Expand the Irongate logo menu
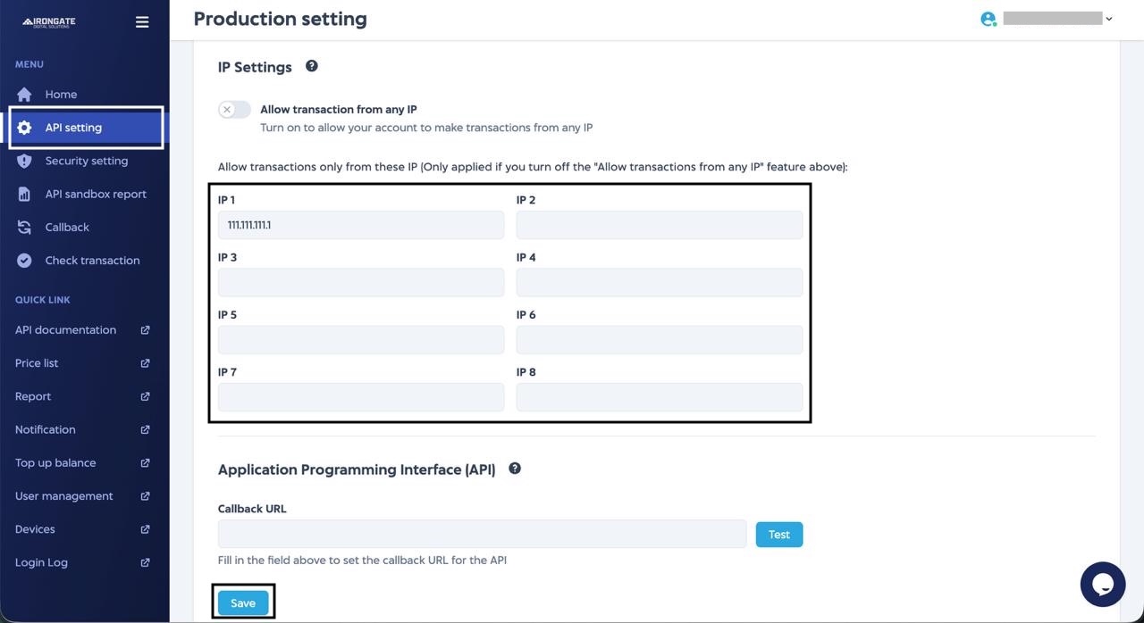 pos(48,21)
